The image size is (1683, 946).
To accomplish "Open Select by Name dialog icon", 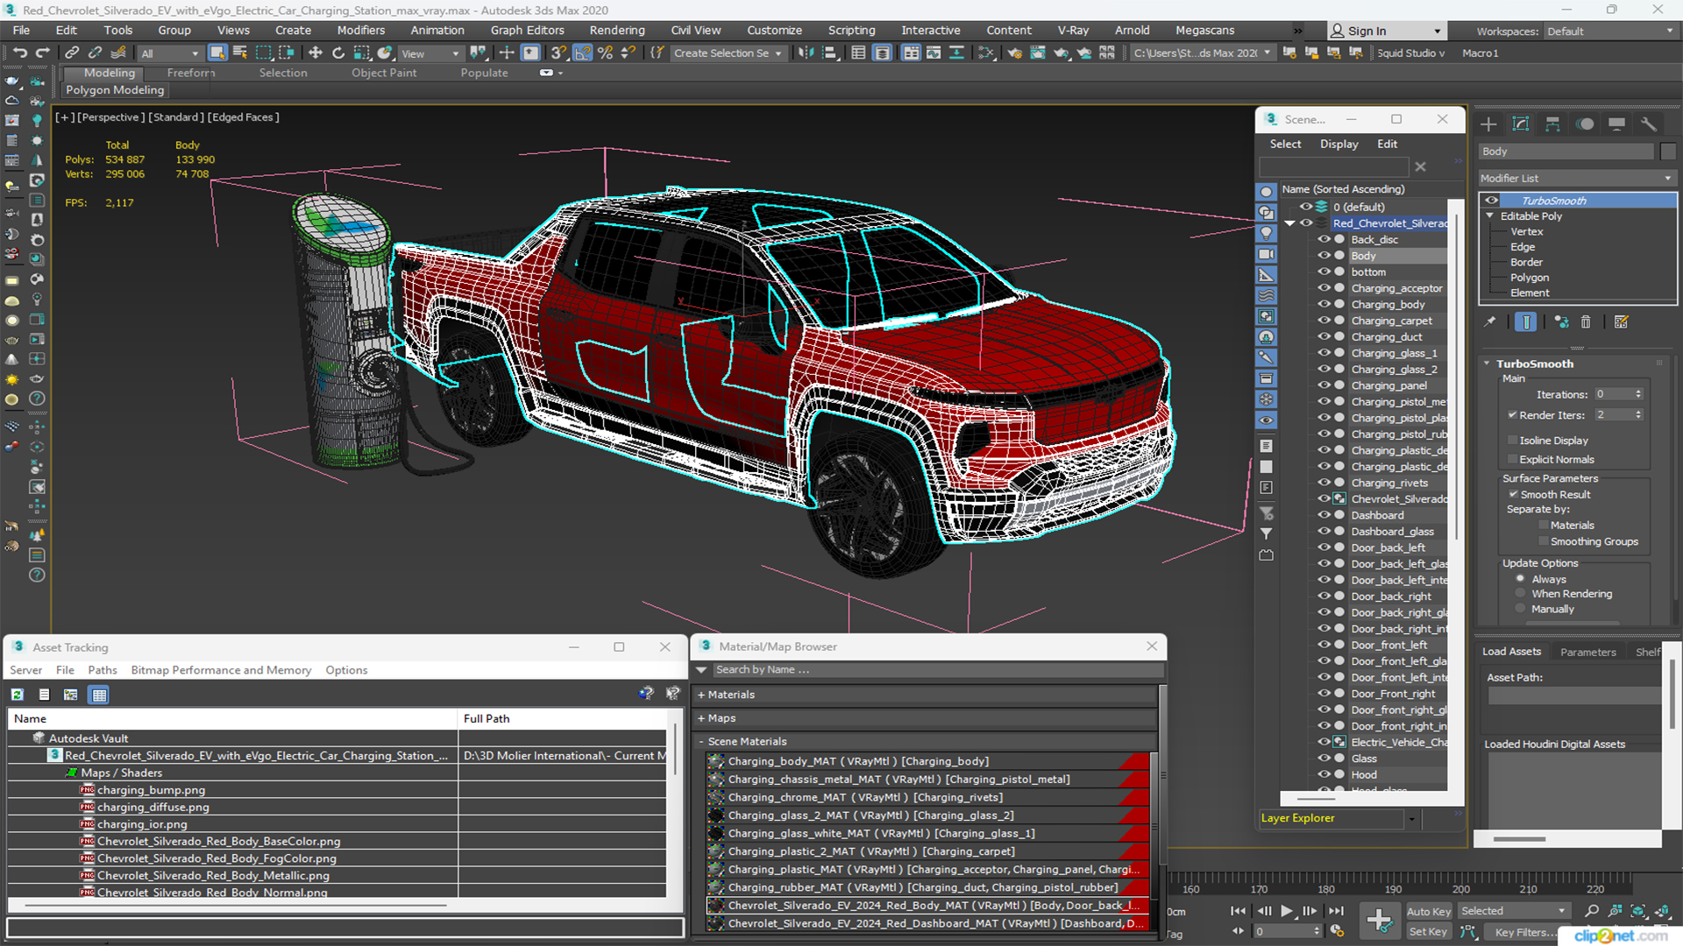I will click(240, 53).
